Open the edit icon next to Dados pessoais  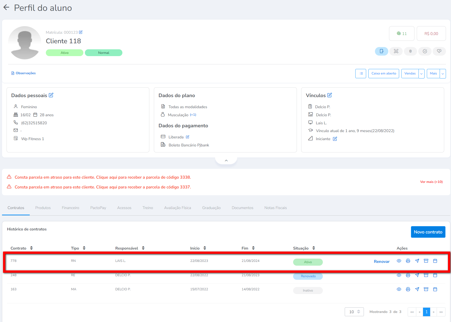pyautogui.click(x=51, y=95)
